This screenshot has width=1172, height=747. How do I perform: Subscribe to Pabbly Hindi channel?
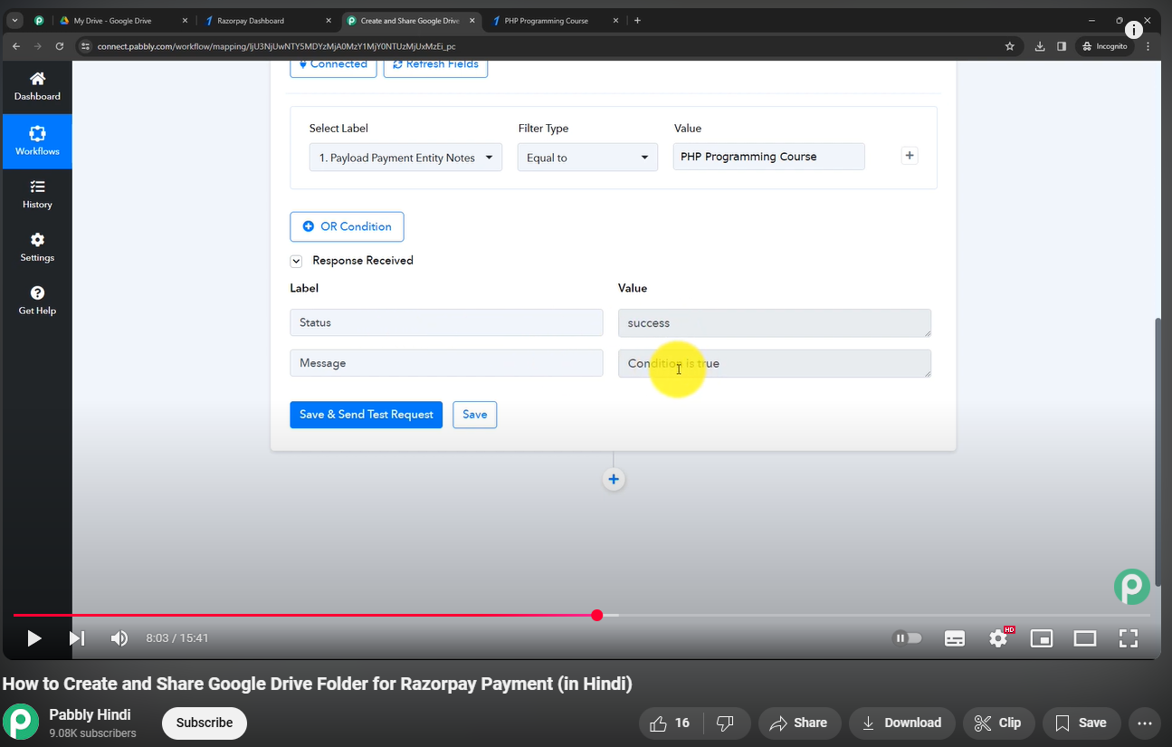tap(205, 723)
